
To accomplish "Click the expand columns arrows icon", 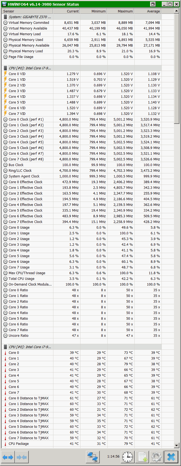I will [x=8, y=457].
